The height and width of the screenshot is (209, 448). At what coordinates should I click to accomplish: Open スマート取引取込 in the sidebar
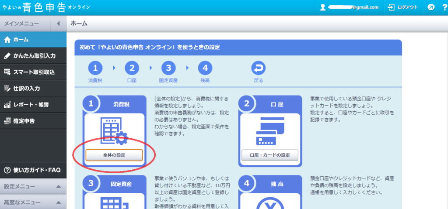(33, 72)
